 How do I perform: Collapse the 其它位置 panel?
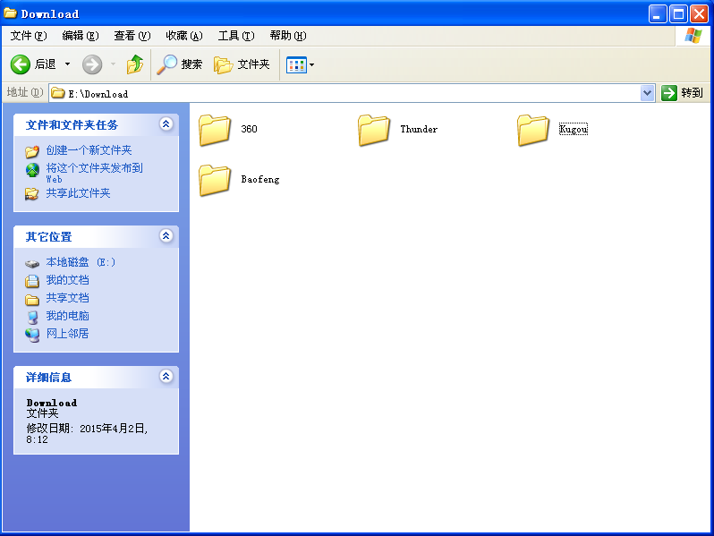point(166,236)
